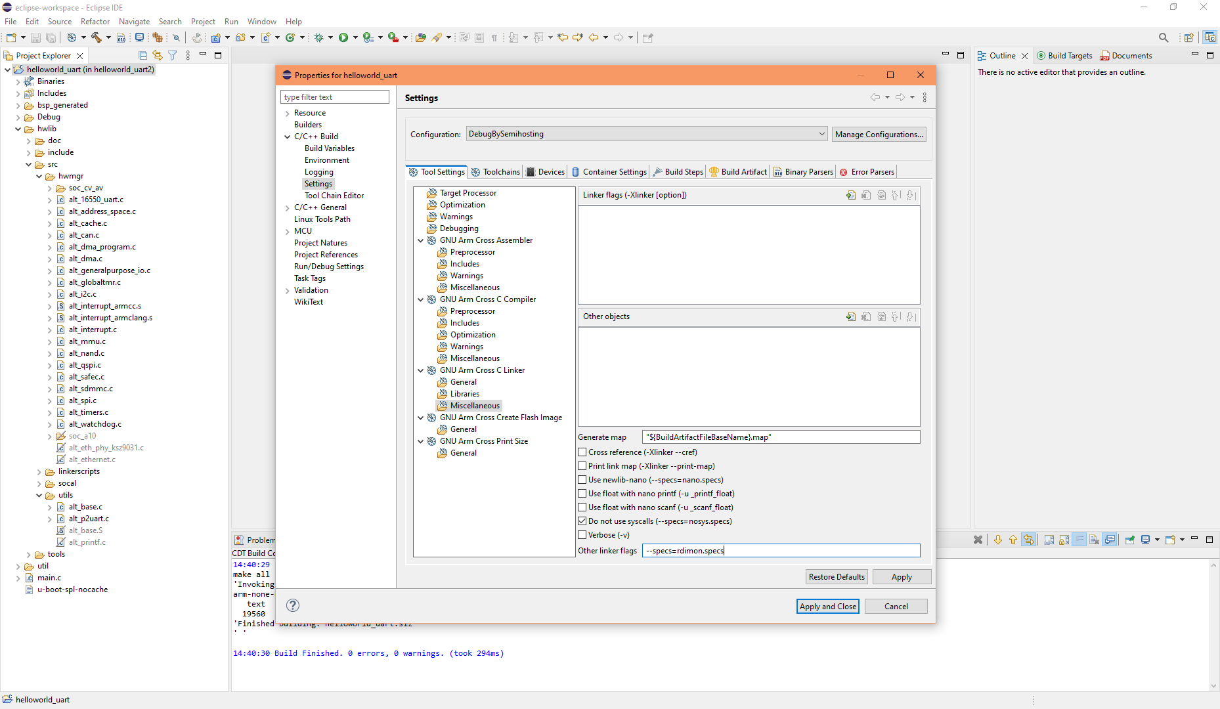Add a new linker flag entry
1220x709 pixels.
pos(851,195)
